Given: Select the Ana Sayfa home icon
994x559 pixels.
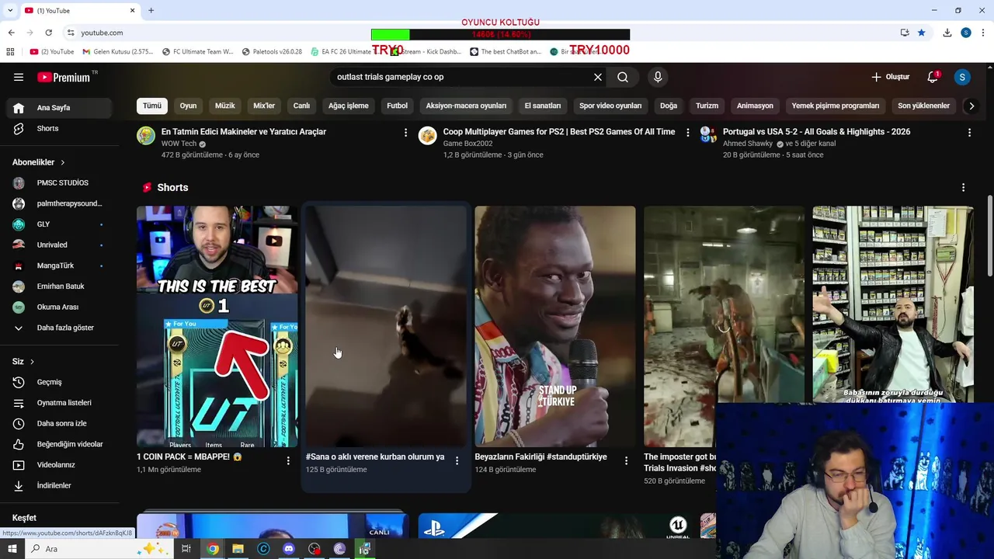Looking at the screenshot, I should [x=19, y=108].
